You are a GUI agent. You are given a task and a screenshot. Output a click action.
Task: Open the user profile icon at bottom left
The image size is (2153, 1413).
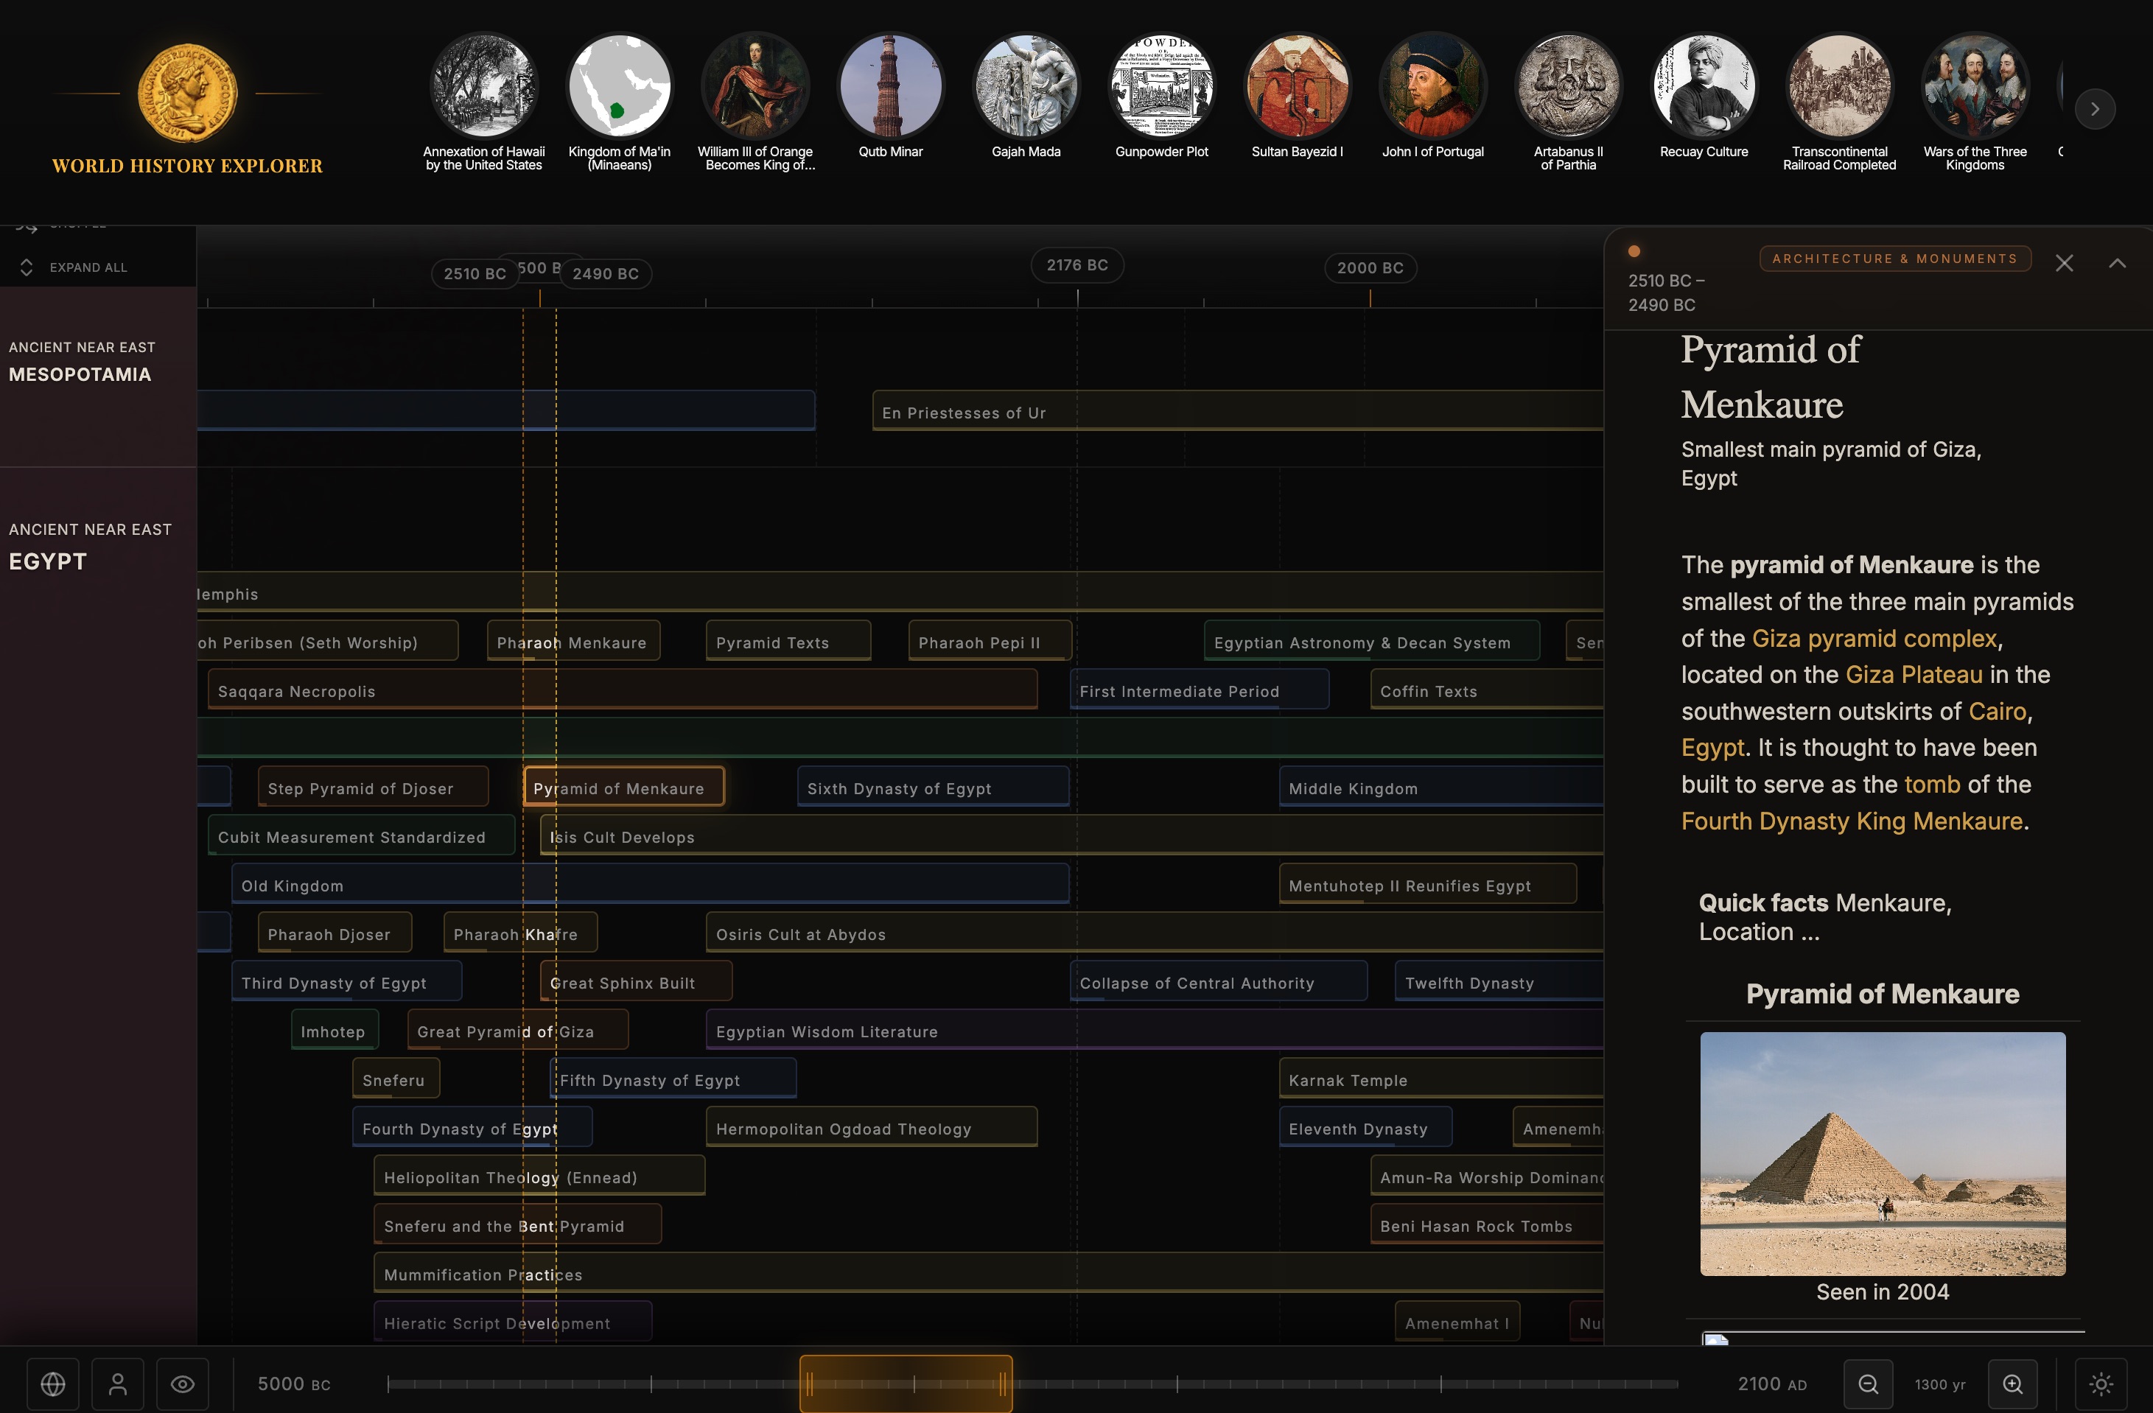[118, 1383]
